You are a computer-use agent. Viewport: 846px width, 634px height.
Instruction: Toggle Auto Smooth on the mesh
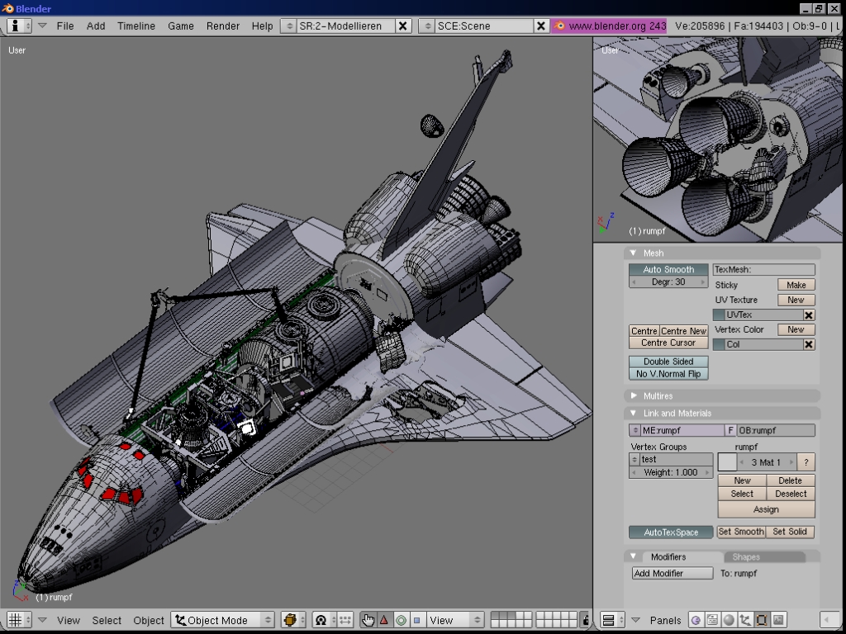pyautogui.click(x=668, y=269)
